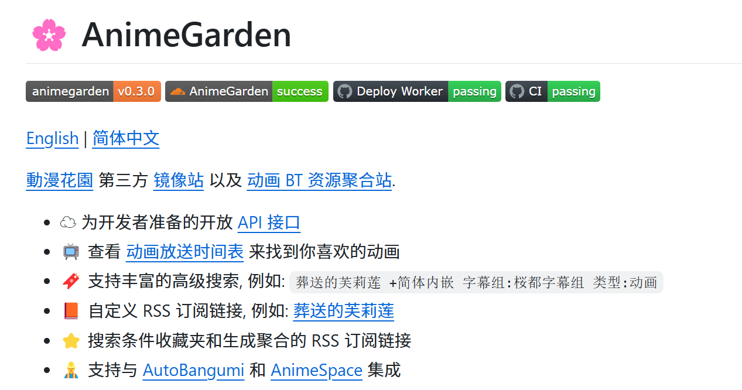742x390 pixels.
Task: Open the 动画 BT 资源聚合站 link
Action: coord(319,180)
